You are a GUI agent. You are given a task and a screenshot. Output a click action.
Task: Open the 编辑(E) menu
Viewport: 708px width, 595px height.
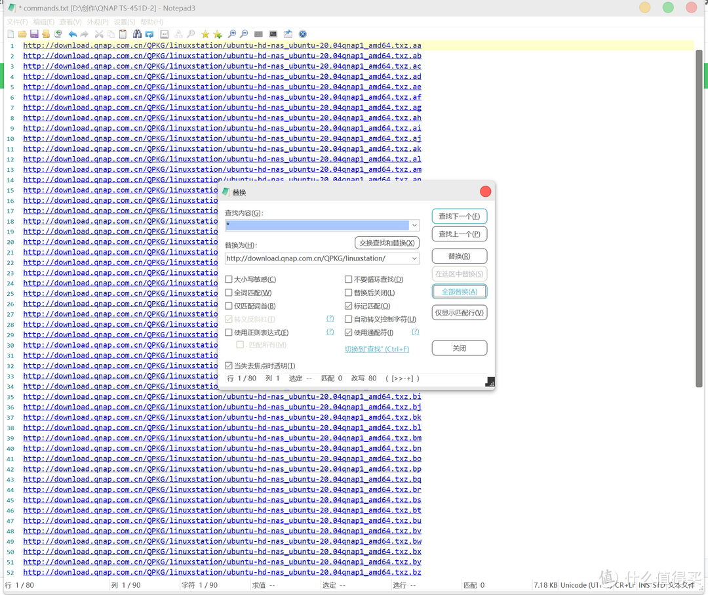click(x=43, y=22)
